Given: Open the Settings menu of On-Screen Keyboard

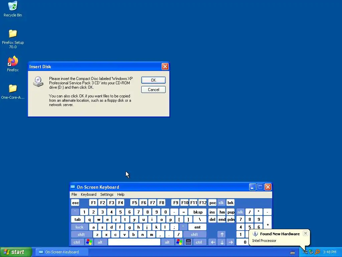Looking at the screenshot, I should [x=107, y=194].
